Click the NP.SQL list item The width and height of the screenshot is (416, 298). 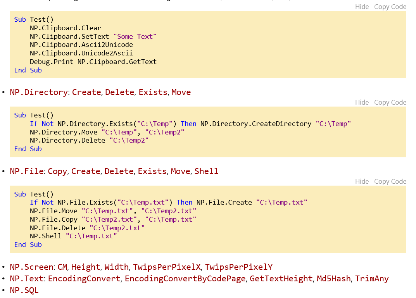24,290
